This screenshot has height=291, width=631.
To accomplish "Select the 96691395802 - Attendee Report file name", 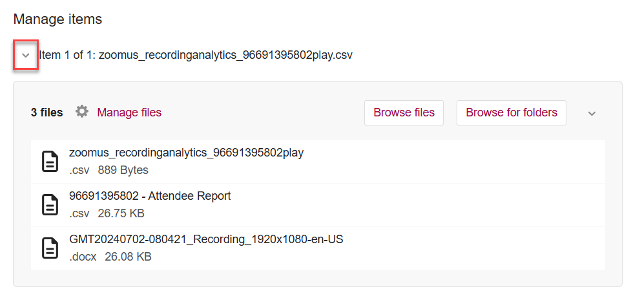I will coord(150,196).
